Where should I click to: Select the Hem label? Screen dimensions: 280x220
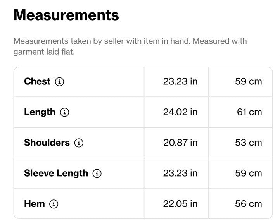pos(34,204)
